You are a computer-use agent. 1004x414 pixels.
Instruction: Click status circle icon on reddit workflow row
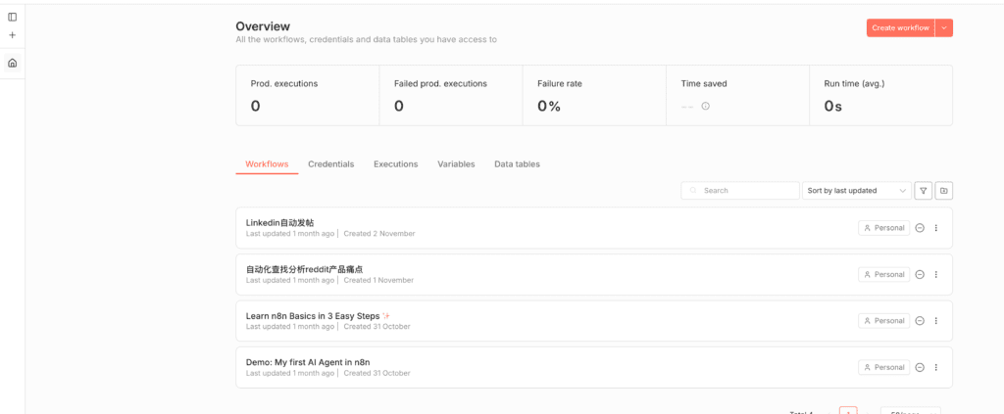pyautogui.click(x=920, y=274)
